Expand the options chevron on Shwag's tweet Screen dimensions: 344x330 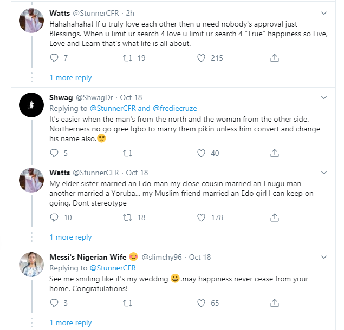[x=324, y=98]
